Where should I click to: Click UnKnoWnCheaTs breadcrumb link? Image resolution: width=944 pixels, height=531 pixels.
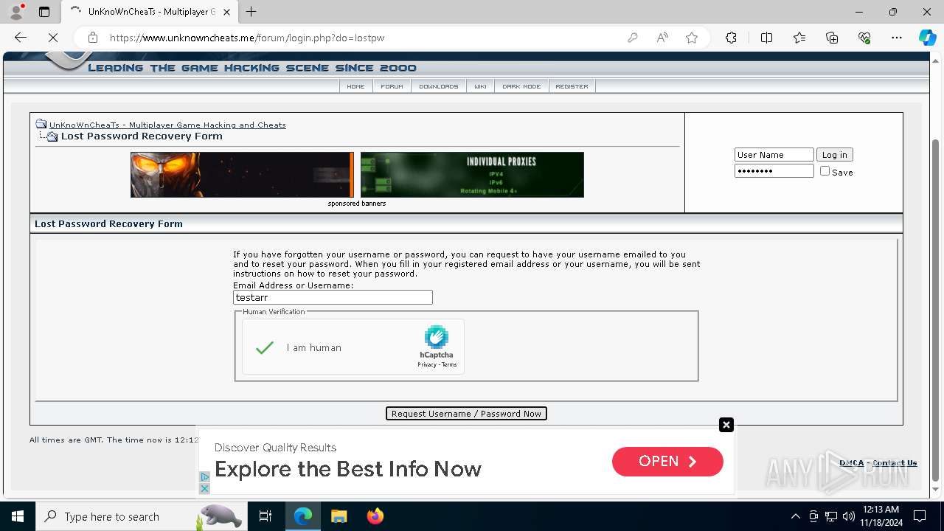[167, 125]
